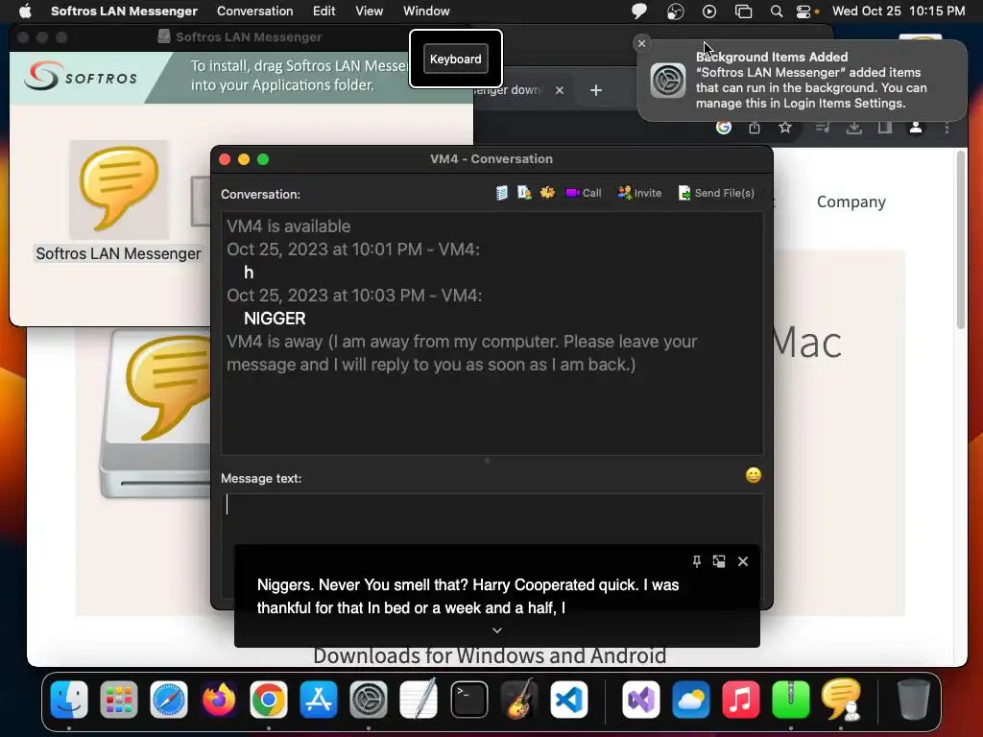Viewport: 983px width, 737px height.
Task: Open the gear settings icon in the conversation toolbar
Action: point(547,193)
